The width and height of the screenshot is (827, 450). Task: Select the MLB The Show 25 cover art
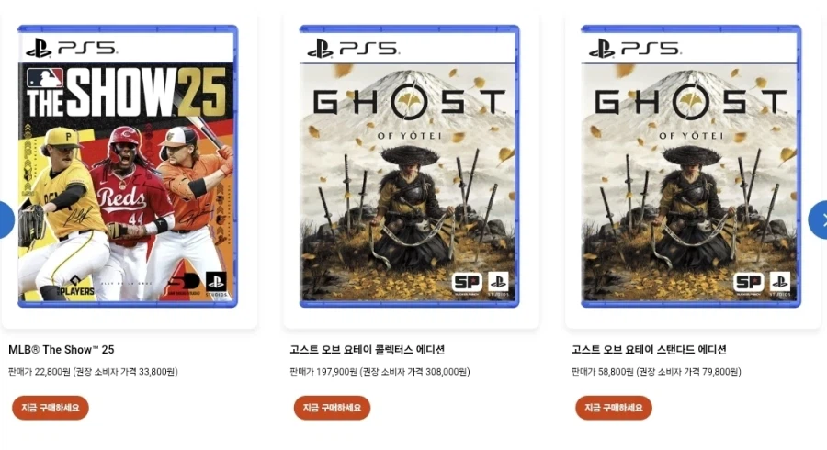click(128, 166)
